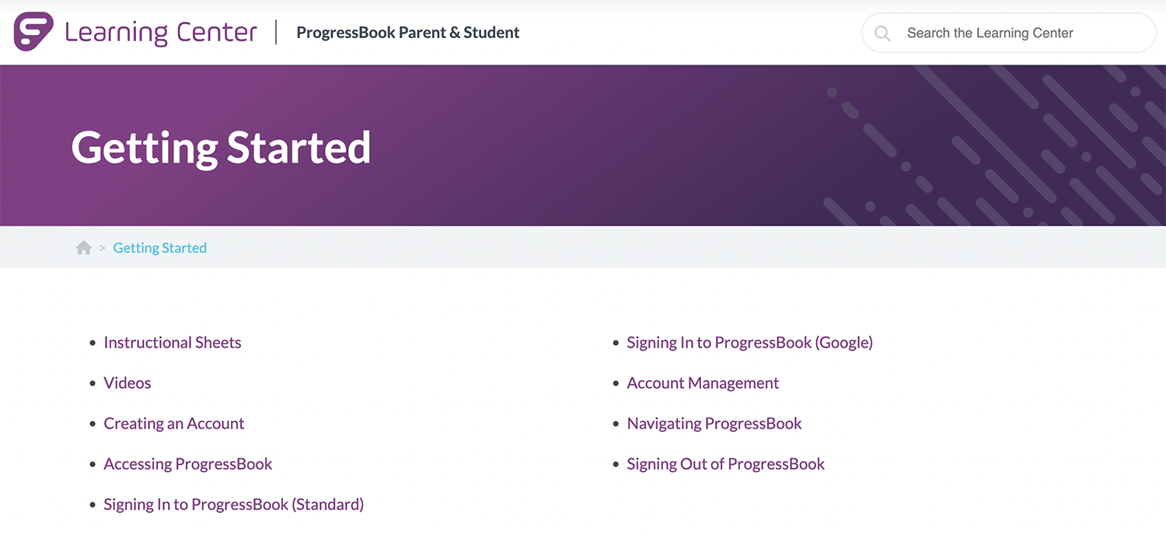Click inside the Search the Learning Center field

tap(1009, 33)
